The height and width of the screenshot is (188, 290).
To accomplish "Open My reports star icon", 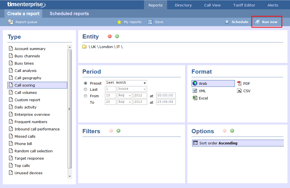I will (x=119, y=22).
